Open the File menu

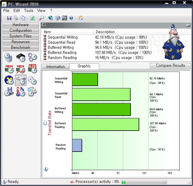pos(6,10)
